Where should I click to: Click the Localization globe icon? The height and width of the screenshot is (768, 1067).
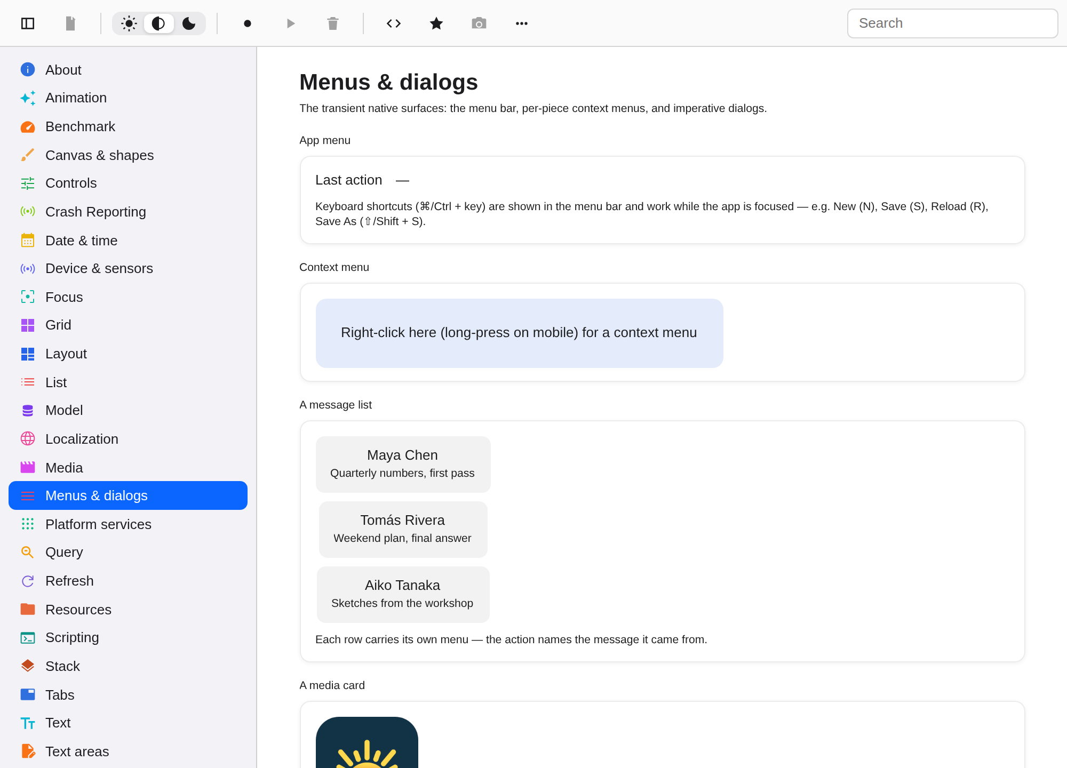pos(28,439)
